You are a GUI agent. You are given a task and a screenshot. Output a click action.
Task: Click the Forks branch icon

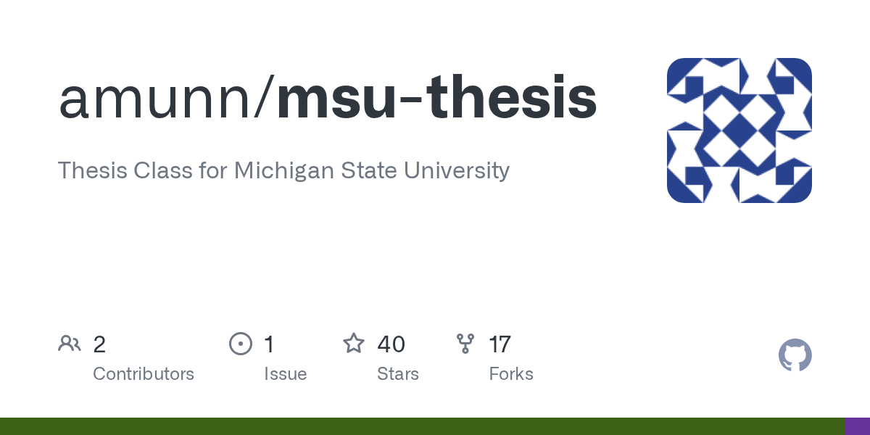pos(465,344)
